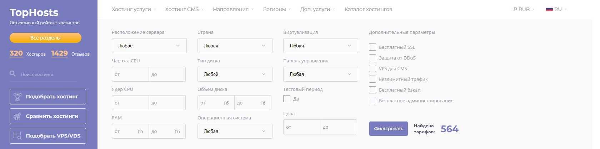Expand the Панель управления dropdown
Image resolution: width=600 pixels, height=149 pixels.
(320, 74)
